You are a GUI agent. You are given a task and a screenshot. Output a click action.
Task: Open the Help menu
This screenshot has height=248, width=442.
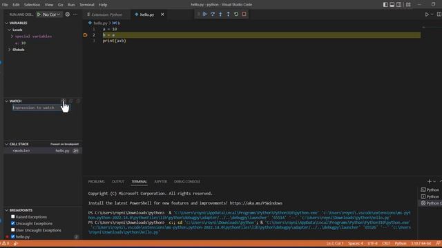pyautogui.click(x=103, y=5)
